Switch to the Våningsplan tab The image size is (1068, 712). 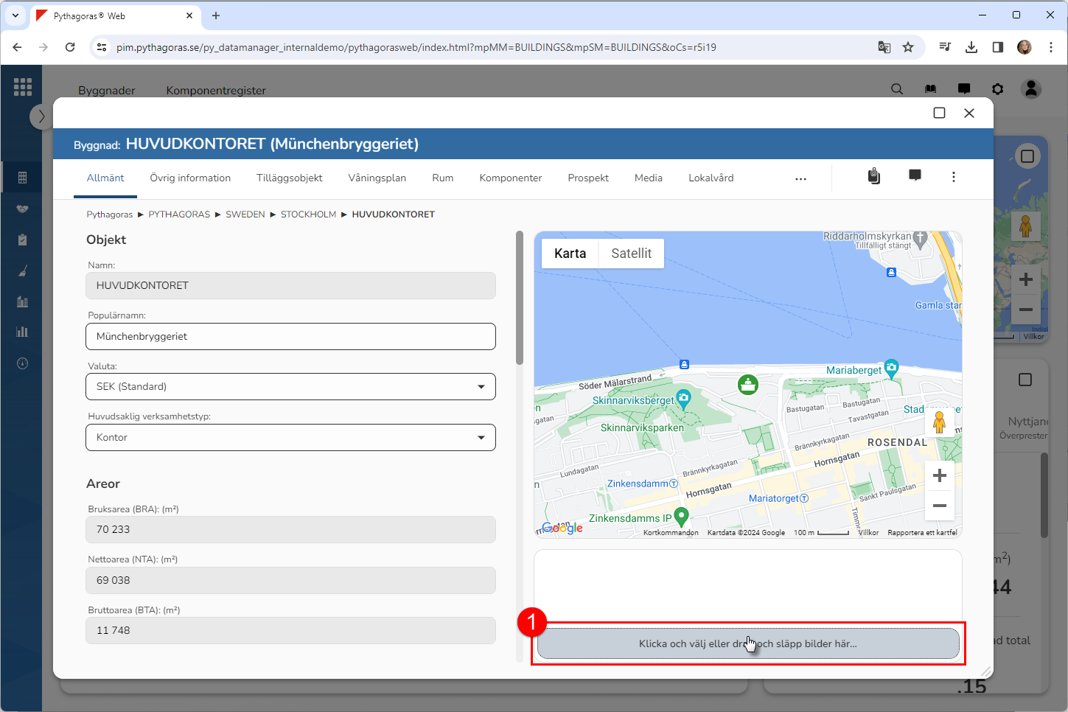tap(377, 178)
